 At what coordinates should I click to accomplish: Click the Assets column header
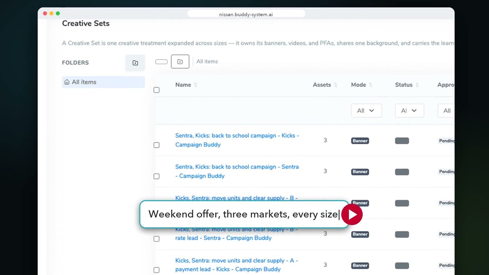pos(322,85)
